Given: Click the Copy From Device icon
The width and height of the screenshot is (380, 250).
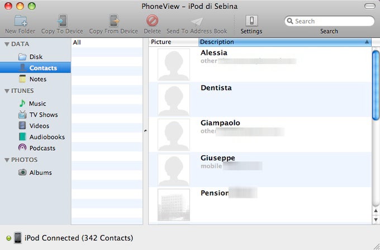Looking at the screenshot, I should 113,20.
